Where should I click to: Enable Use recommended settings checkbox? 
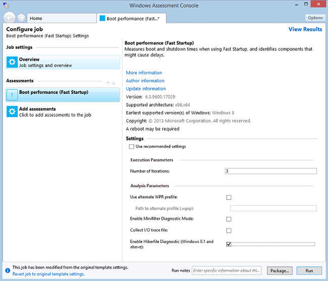coord(132,147)
